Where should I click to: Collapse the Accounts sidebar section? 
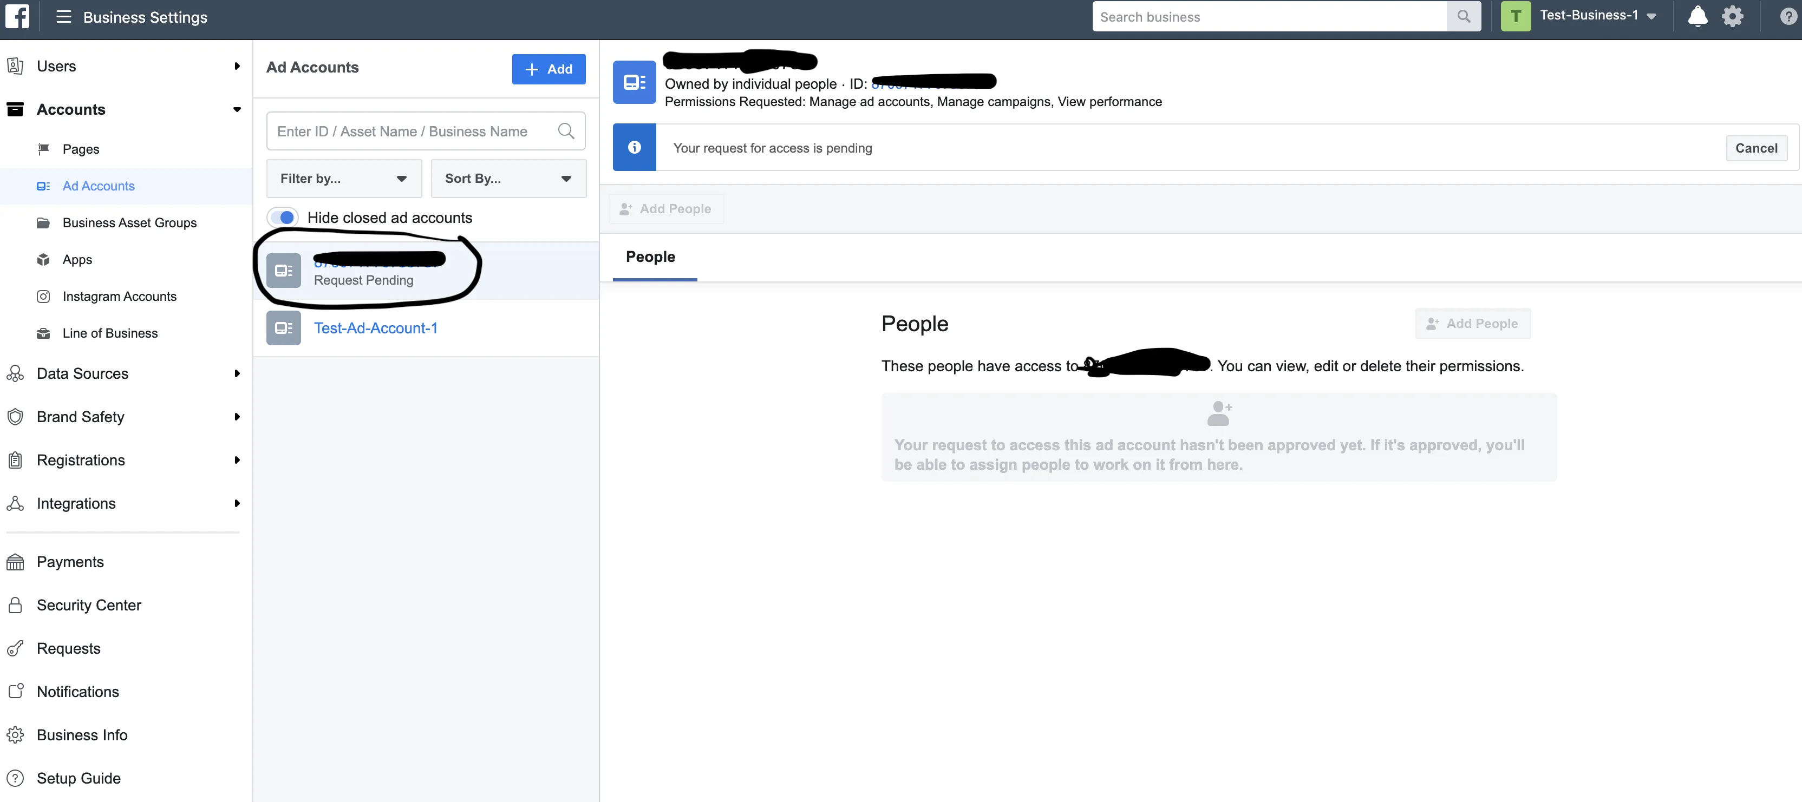coord(237,109)
